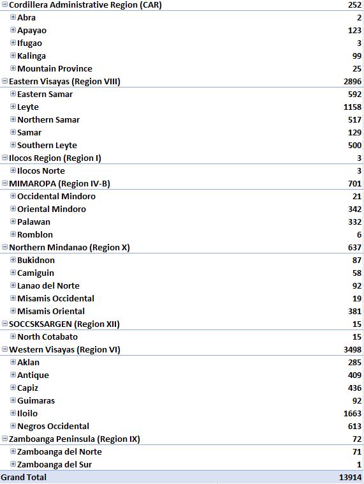Select the Grand Total value 13914
Image resolution: width=364 pixels, height=484 pixels.
350,477
